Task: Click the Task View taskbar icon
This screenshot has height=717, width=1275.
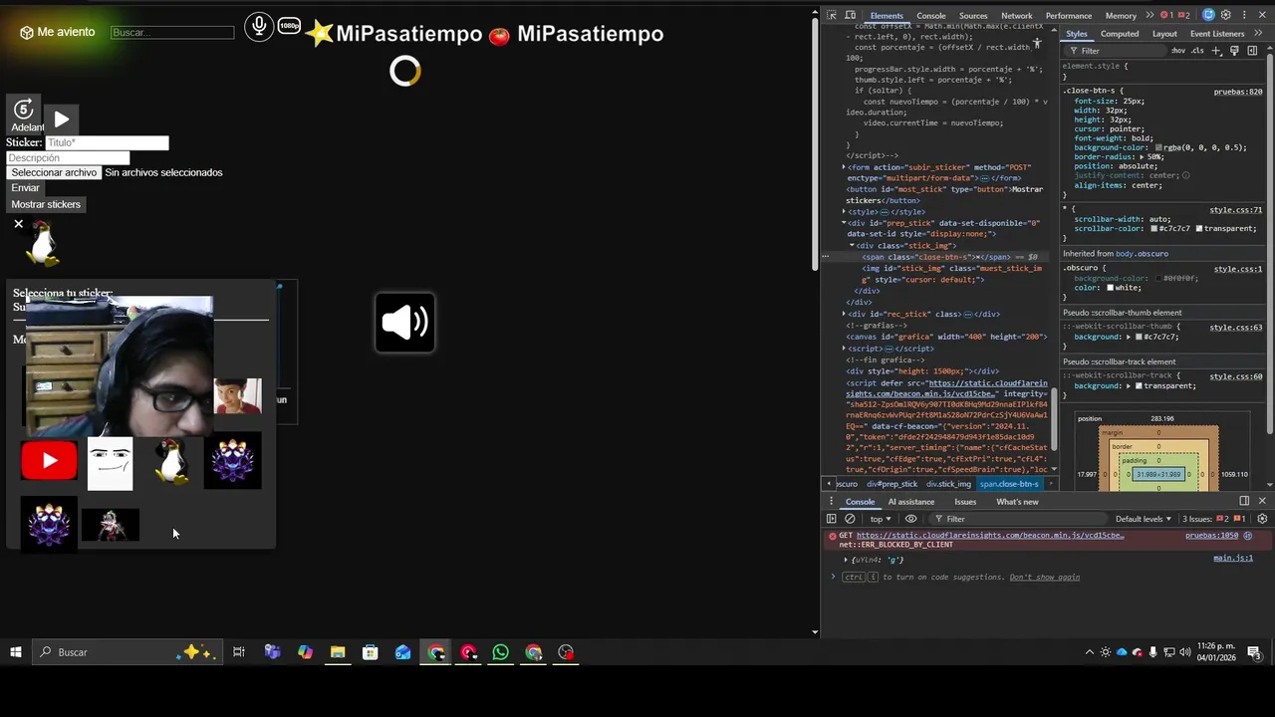Action: (x=239, y=652)
